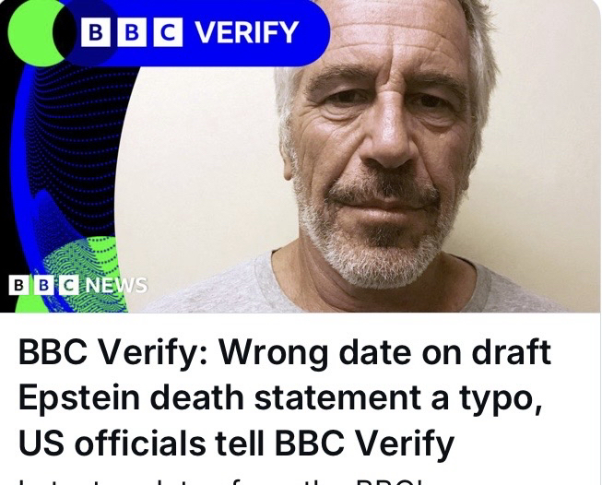
Task: Click the B block in BBC News watermark
Action: tap(18, 286)
